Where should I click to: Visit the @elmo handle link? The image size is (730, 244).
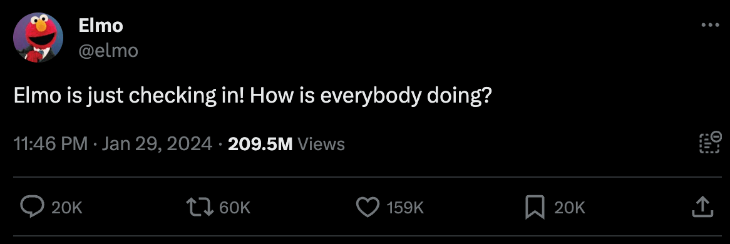click(108, 50)
